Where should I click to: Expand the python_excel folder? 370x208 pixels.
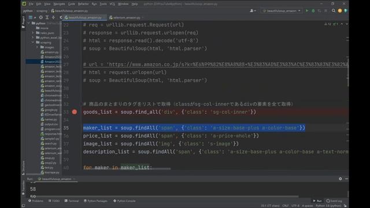(33, 38)
